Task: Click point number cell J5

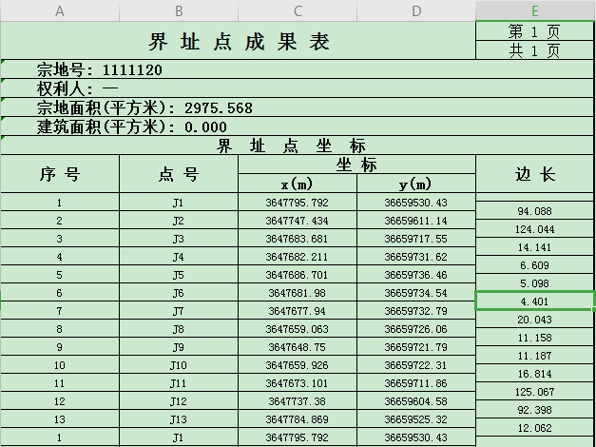Action: 179,275
